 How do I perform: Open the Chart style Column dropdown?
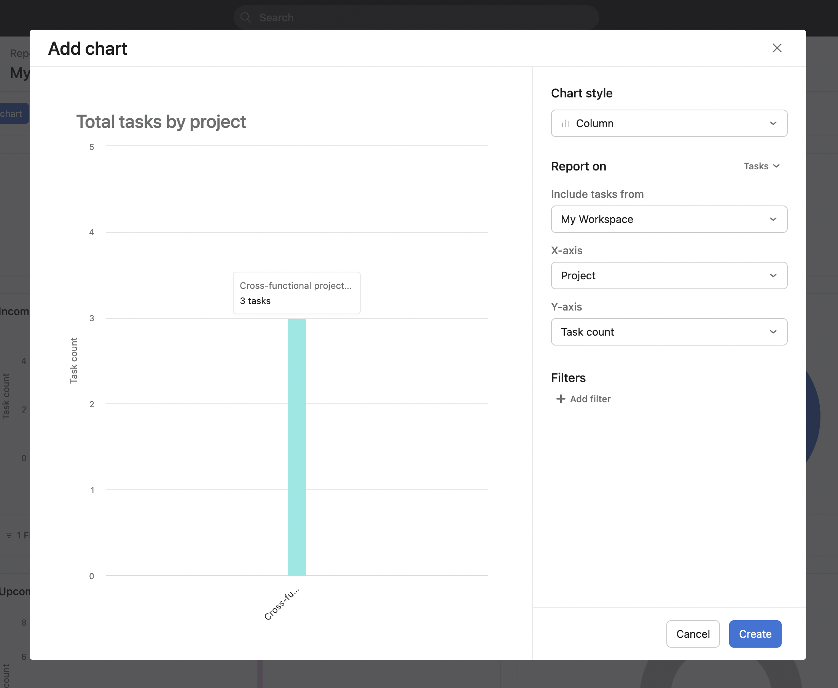(668, 123)
